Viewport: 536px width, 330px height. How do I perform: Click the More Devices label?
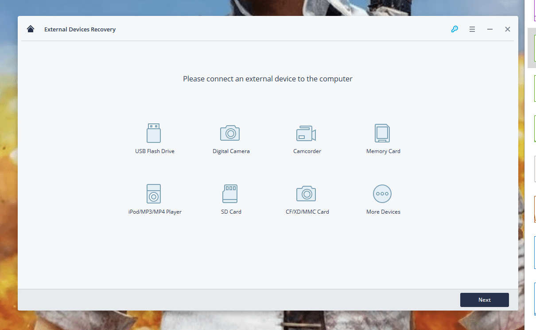click(x=384, y=212)
